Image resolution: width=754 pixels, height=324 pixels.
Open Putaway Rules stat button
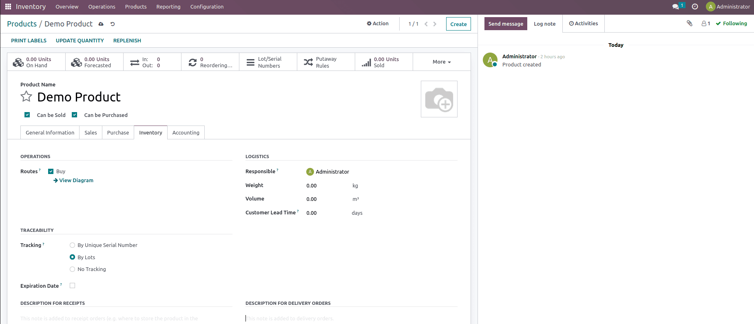point(326,62)
